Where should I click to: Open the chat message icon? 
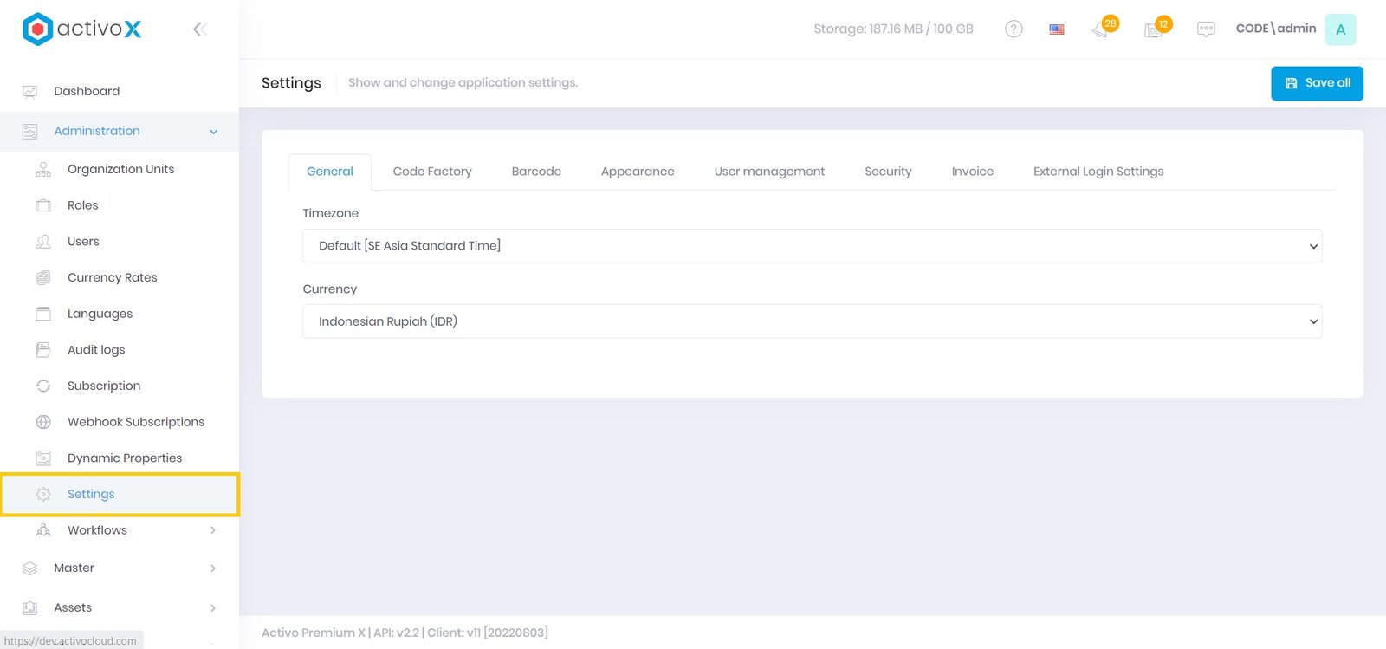(x=1206, y=29)
